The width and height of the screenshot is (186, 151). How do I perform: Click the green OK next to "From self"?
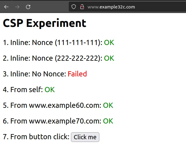[x=50, y=90]
